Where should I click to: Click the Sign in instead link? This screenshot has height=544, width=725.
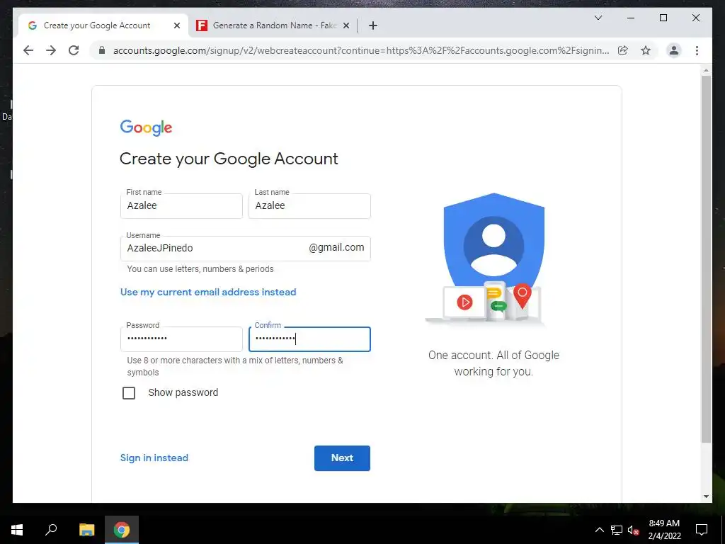(x=154, y=458)
